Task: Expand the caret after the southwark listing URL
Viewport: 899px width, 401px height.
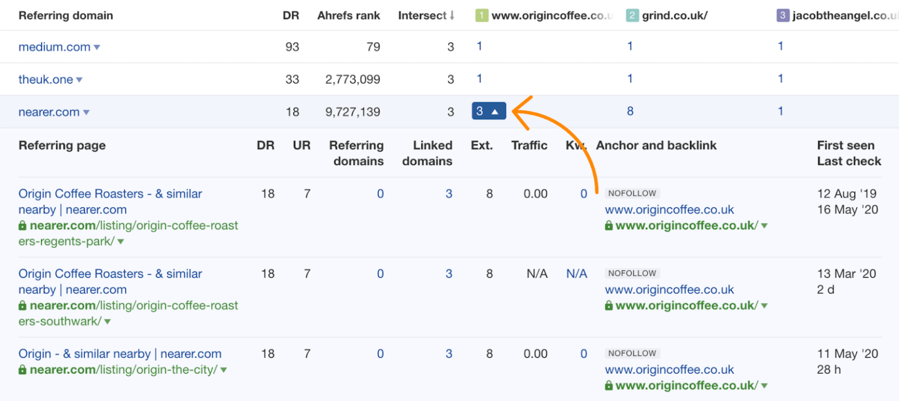Action: [x=107, y=321]
